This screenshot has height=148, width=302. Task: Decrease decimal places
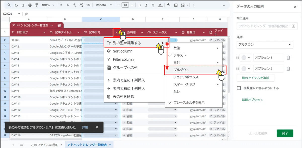(x=74, y=5)
